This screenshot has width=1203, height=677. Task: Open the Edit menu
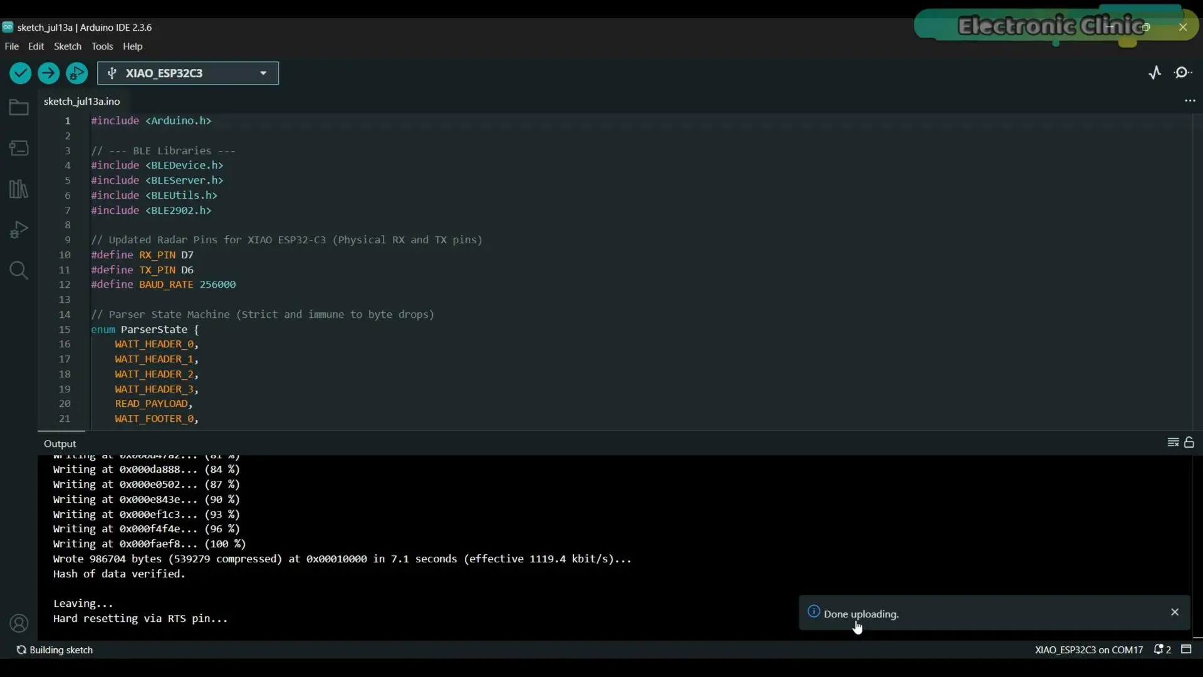click(x=36, y=46)
